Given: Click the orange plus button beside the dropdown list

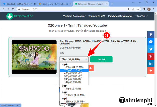Looking at the screenshot, I should pyautogui.click(x=91, y=68).
